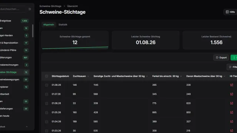
Task: Open Länderei-Pläne in the sidebar
Action: point(14,50)
